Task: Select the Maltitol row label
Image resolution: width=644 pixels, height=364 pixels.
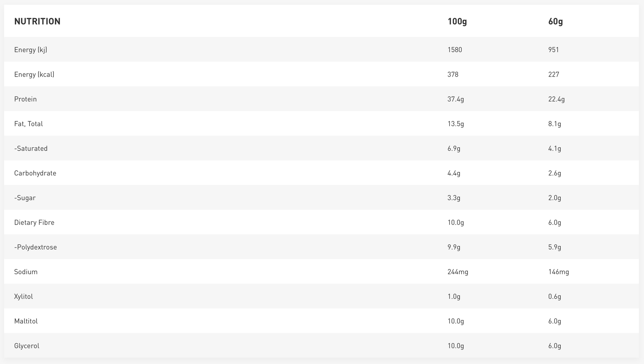Action: [x=26, y=321]
